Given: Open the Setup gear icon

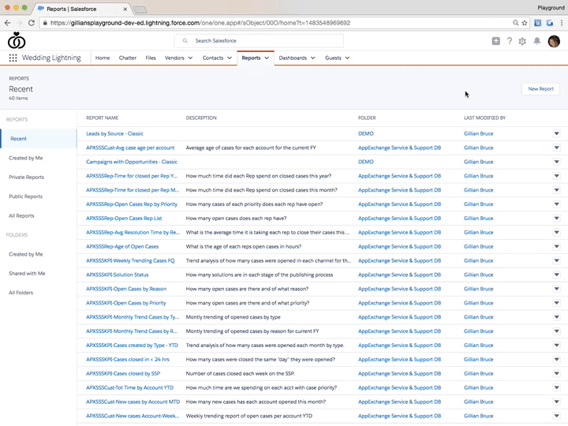Looking at the screenshot, I should (x=522, y=41).
